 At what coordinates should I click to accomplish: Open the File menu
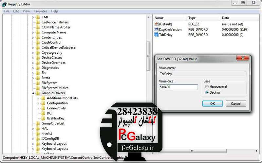(7, 11)
